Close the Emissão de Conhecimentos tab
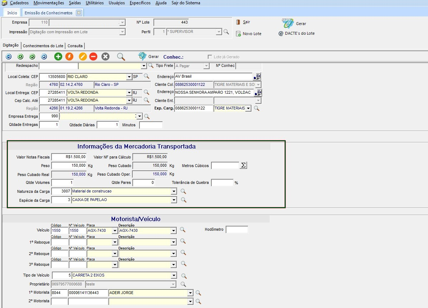The height and width of the screenshot is (308, 428). point(79,13)
